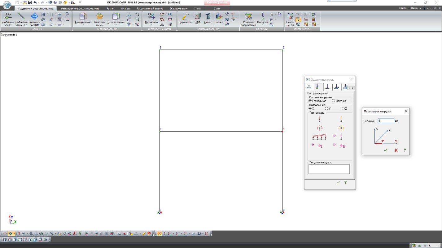The height and width of the screenshot is (248, 442).
Task: Open the Сталь ribbon tab
Action: (x=197, y=9)
